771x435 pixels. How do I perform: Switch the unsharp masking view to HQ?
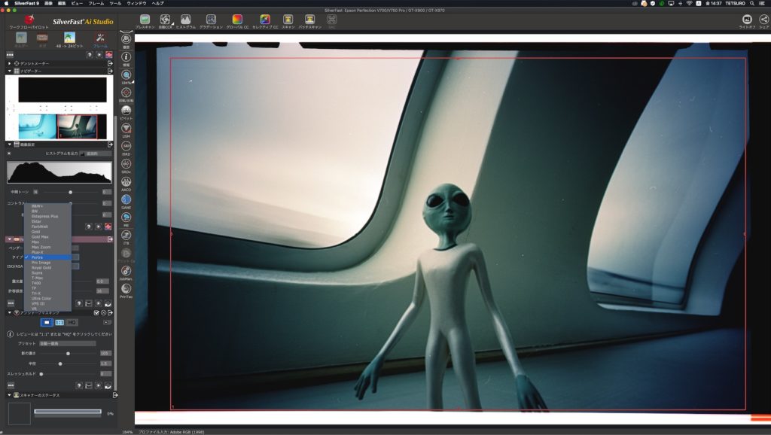[72, 322]
